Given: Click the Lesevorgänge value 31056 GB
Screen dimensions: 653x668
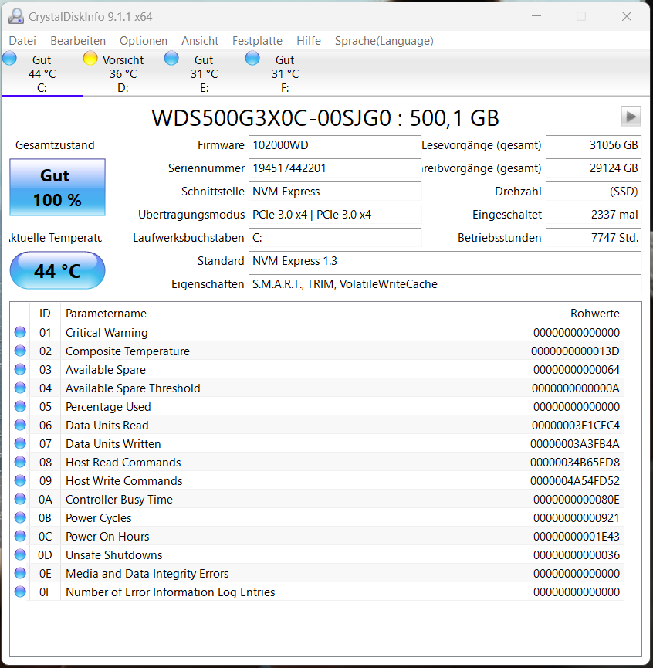Looking at the screenshot, I should pos(594,145).
